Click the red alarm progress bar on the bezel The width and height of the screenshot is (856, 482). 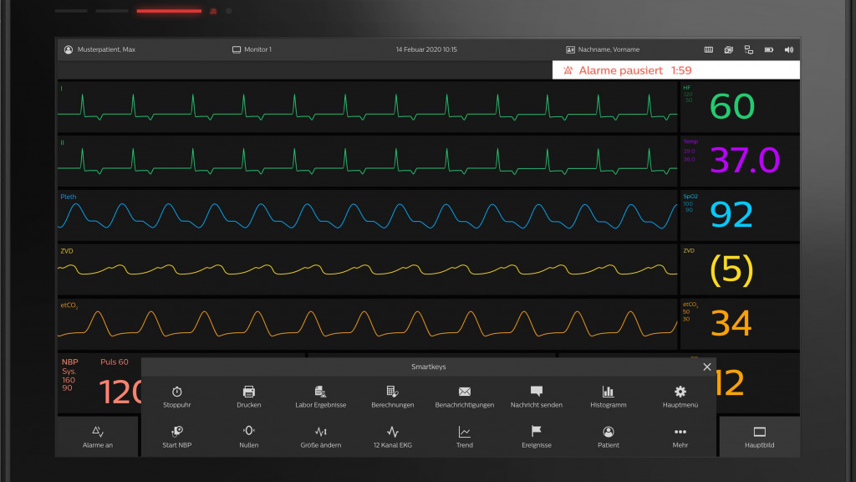167,11
